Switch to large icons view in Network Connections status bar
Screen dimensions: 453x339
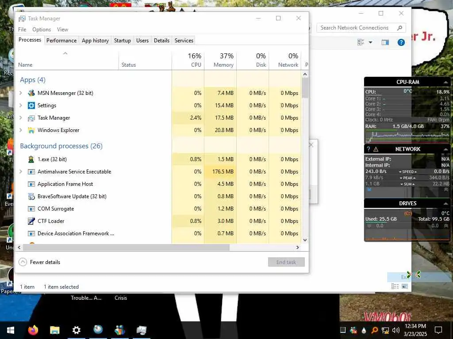(405, 286)
